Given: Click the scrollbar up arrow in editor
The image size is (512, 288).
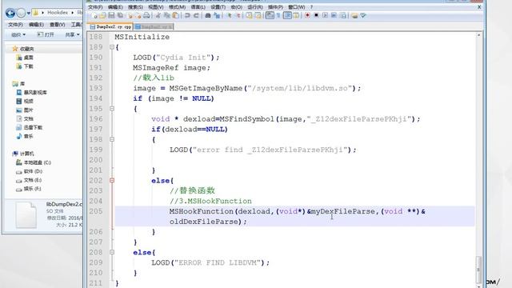Looking at the screenshot, I should pyautogui.click(x=478, y=34).
